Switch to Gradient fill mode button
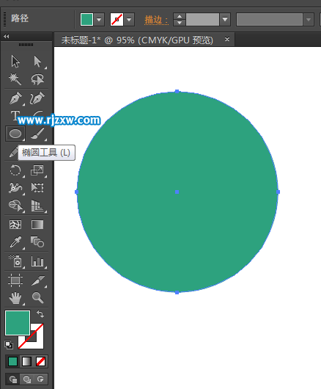Image resolution: width=321 pixels, height=389 pixels. [26, 361]
